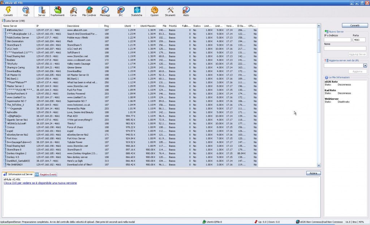The height and width of the screenshot is (225, 370).
Task: Click the Le Mie Informazioni info icon
Action: (x=327, y=78)
